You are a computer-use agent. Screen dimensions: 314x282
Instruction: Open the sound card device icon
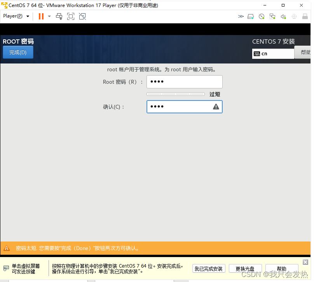click(x=283, y=16)
